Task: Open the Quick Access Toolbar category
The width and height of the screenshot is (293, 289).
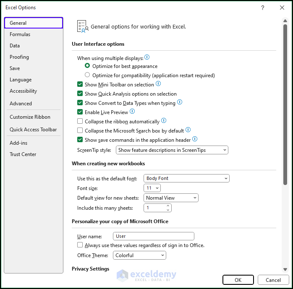Action: coord(34,130)
